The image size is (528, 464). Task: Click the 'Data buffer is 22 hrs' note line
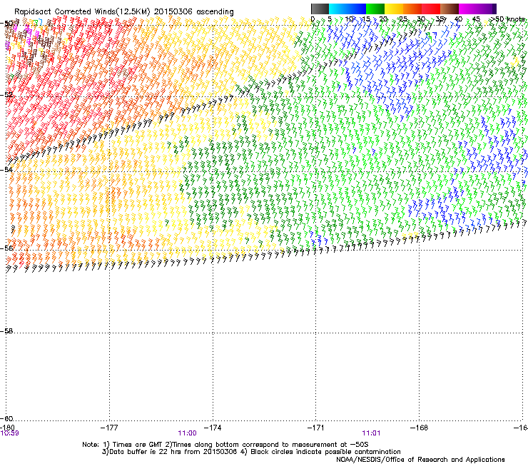(x=251, y=452)
